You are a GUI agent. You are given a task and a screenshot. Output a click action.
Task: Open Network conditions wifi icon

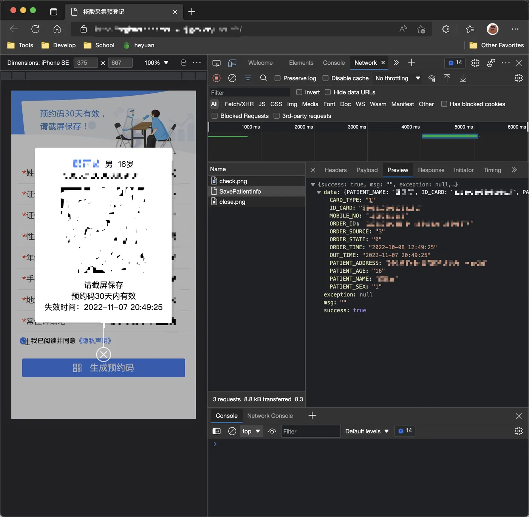(x=432, y=78)
